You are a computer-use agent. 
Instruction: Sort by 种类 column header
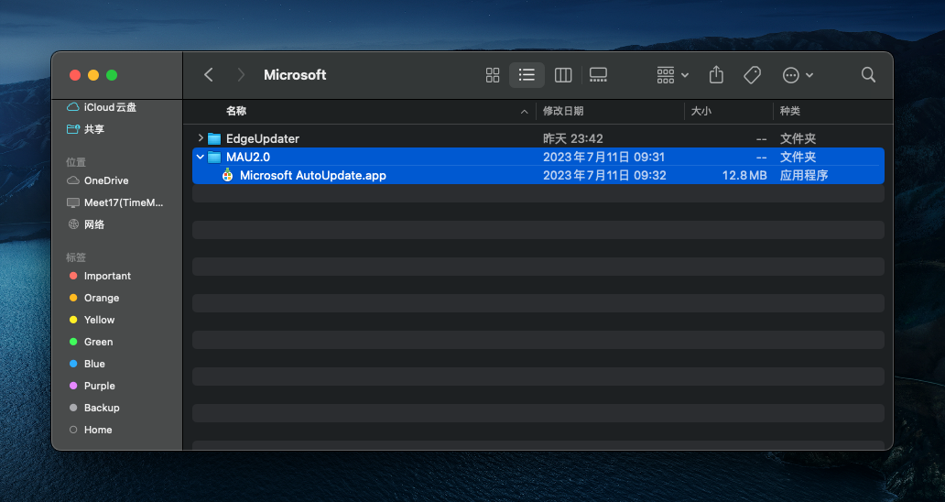coord(790,111)
